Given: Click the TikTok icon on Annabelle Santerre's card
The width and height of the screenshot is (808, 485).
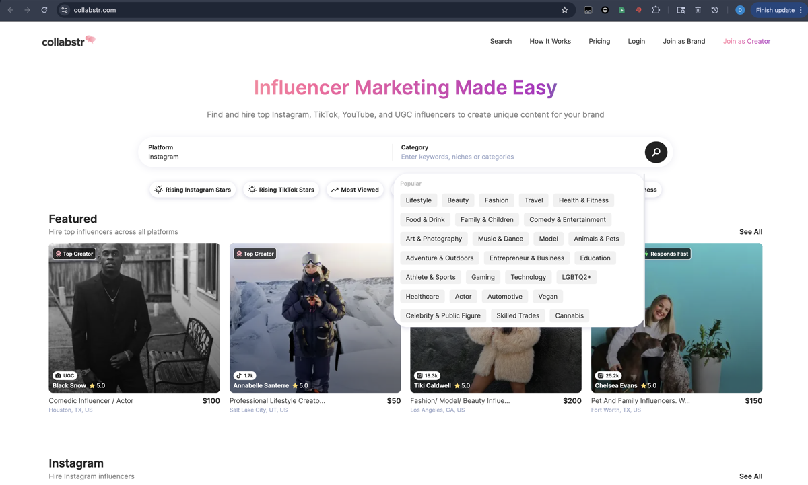Looking at the screenshot, I should 240,375.
